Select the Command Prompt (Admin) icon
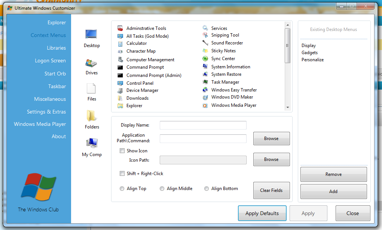The image size is (382, 230). pos(120,75)
